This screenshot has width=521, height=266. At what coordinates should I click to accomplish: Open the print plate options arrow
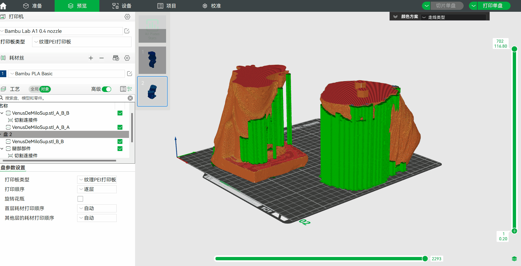point(474,6)
